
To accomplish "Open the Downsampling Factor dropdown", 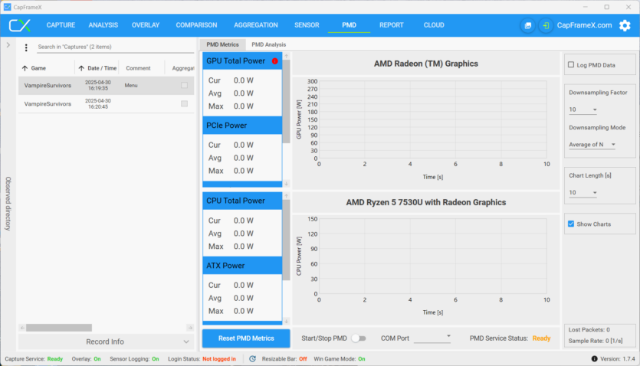I will [583, 109].
